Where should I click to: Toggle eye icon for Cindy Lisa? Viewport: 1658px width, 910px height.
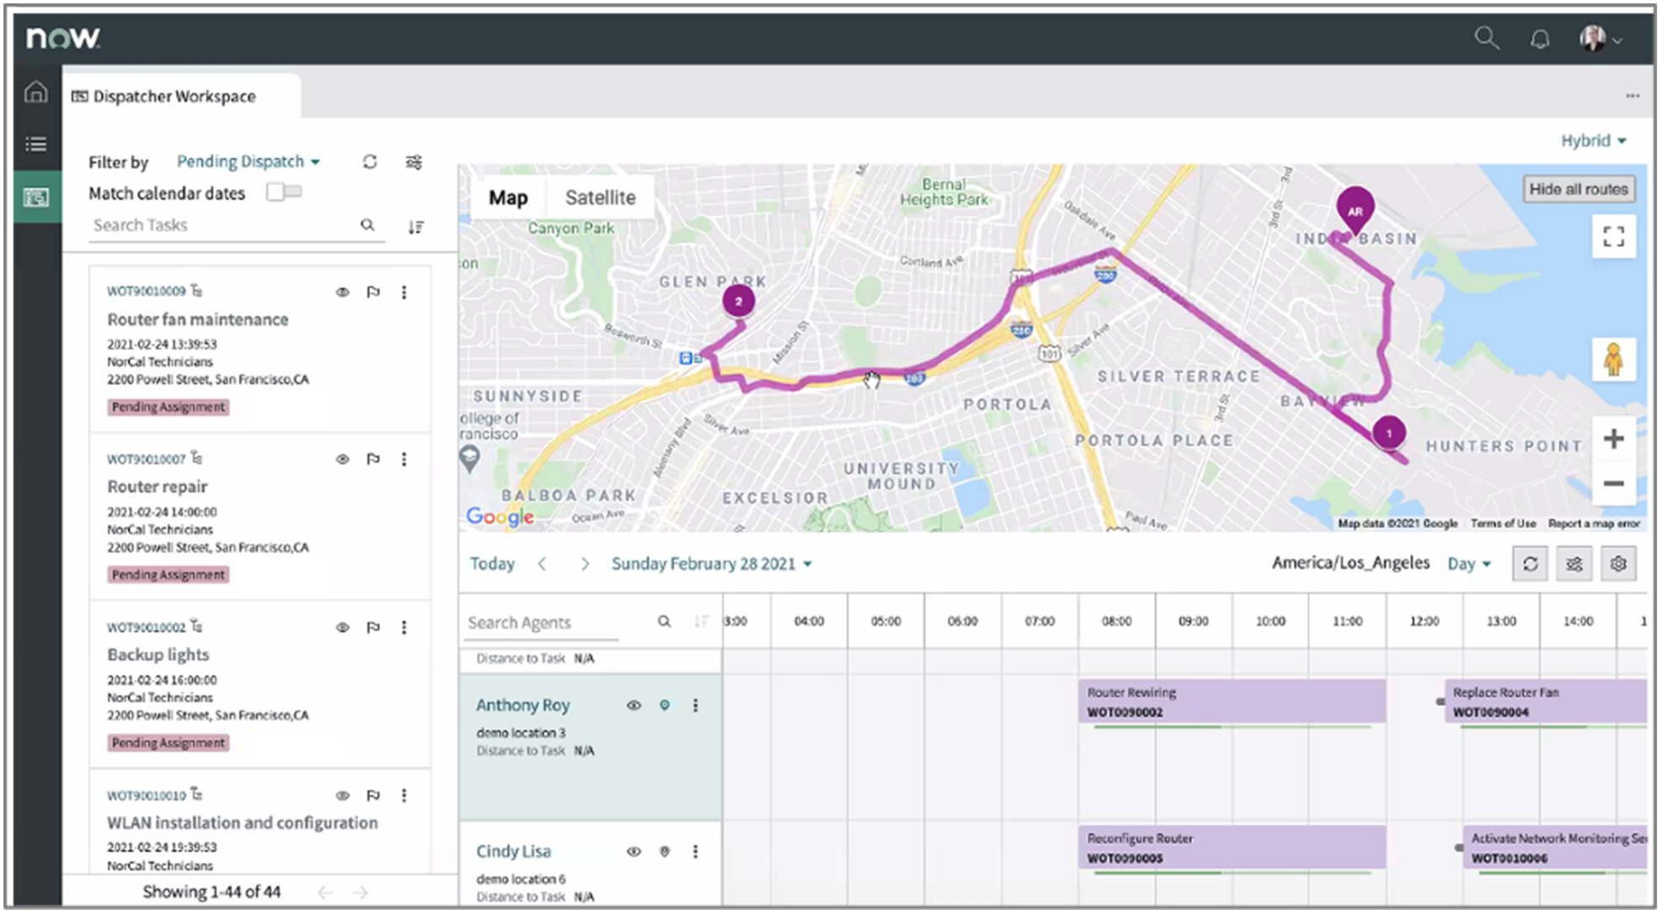coord(634,852)
